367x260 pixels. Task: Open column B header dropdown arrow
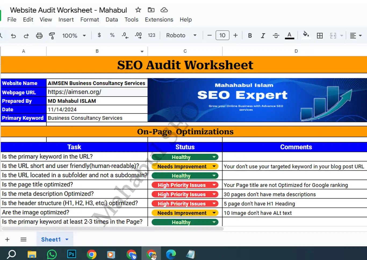point(142,51)
